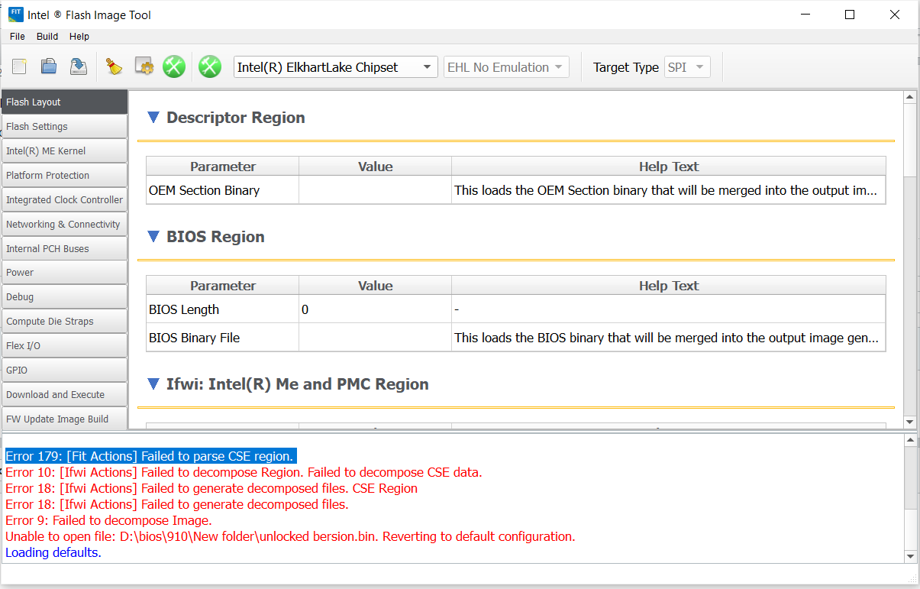Click the broom clear-log icon
Viewport: 920px width, 589px height.
[115, 67]
